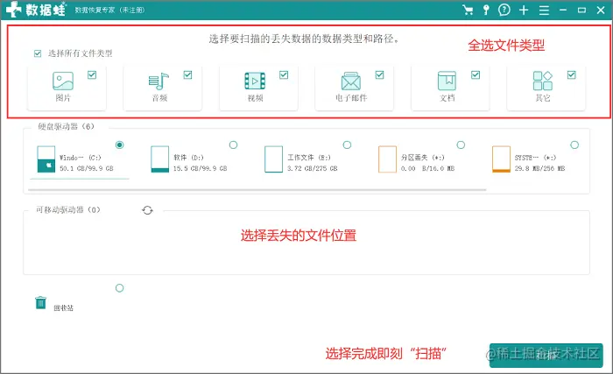Click the Windows C: drive icon
The image size is (613, 374).
pyautogui.click(x=46, y=159)
